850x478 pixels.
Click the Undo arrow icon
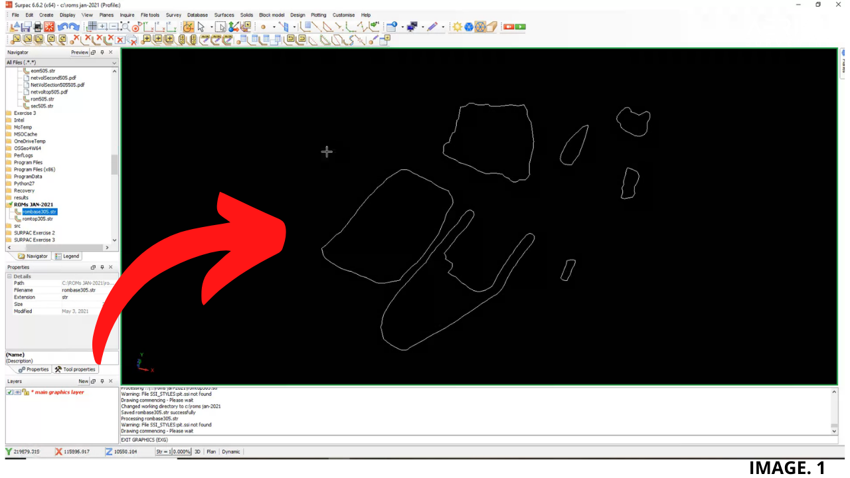(62, 27)
